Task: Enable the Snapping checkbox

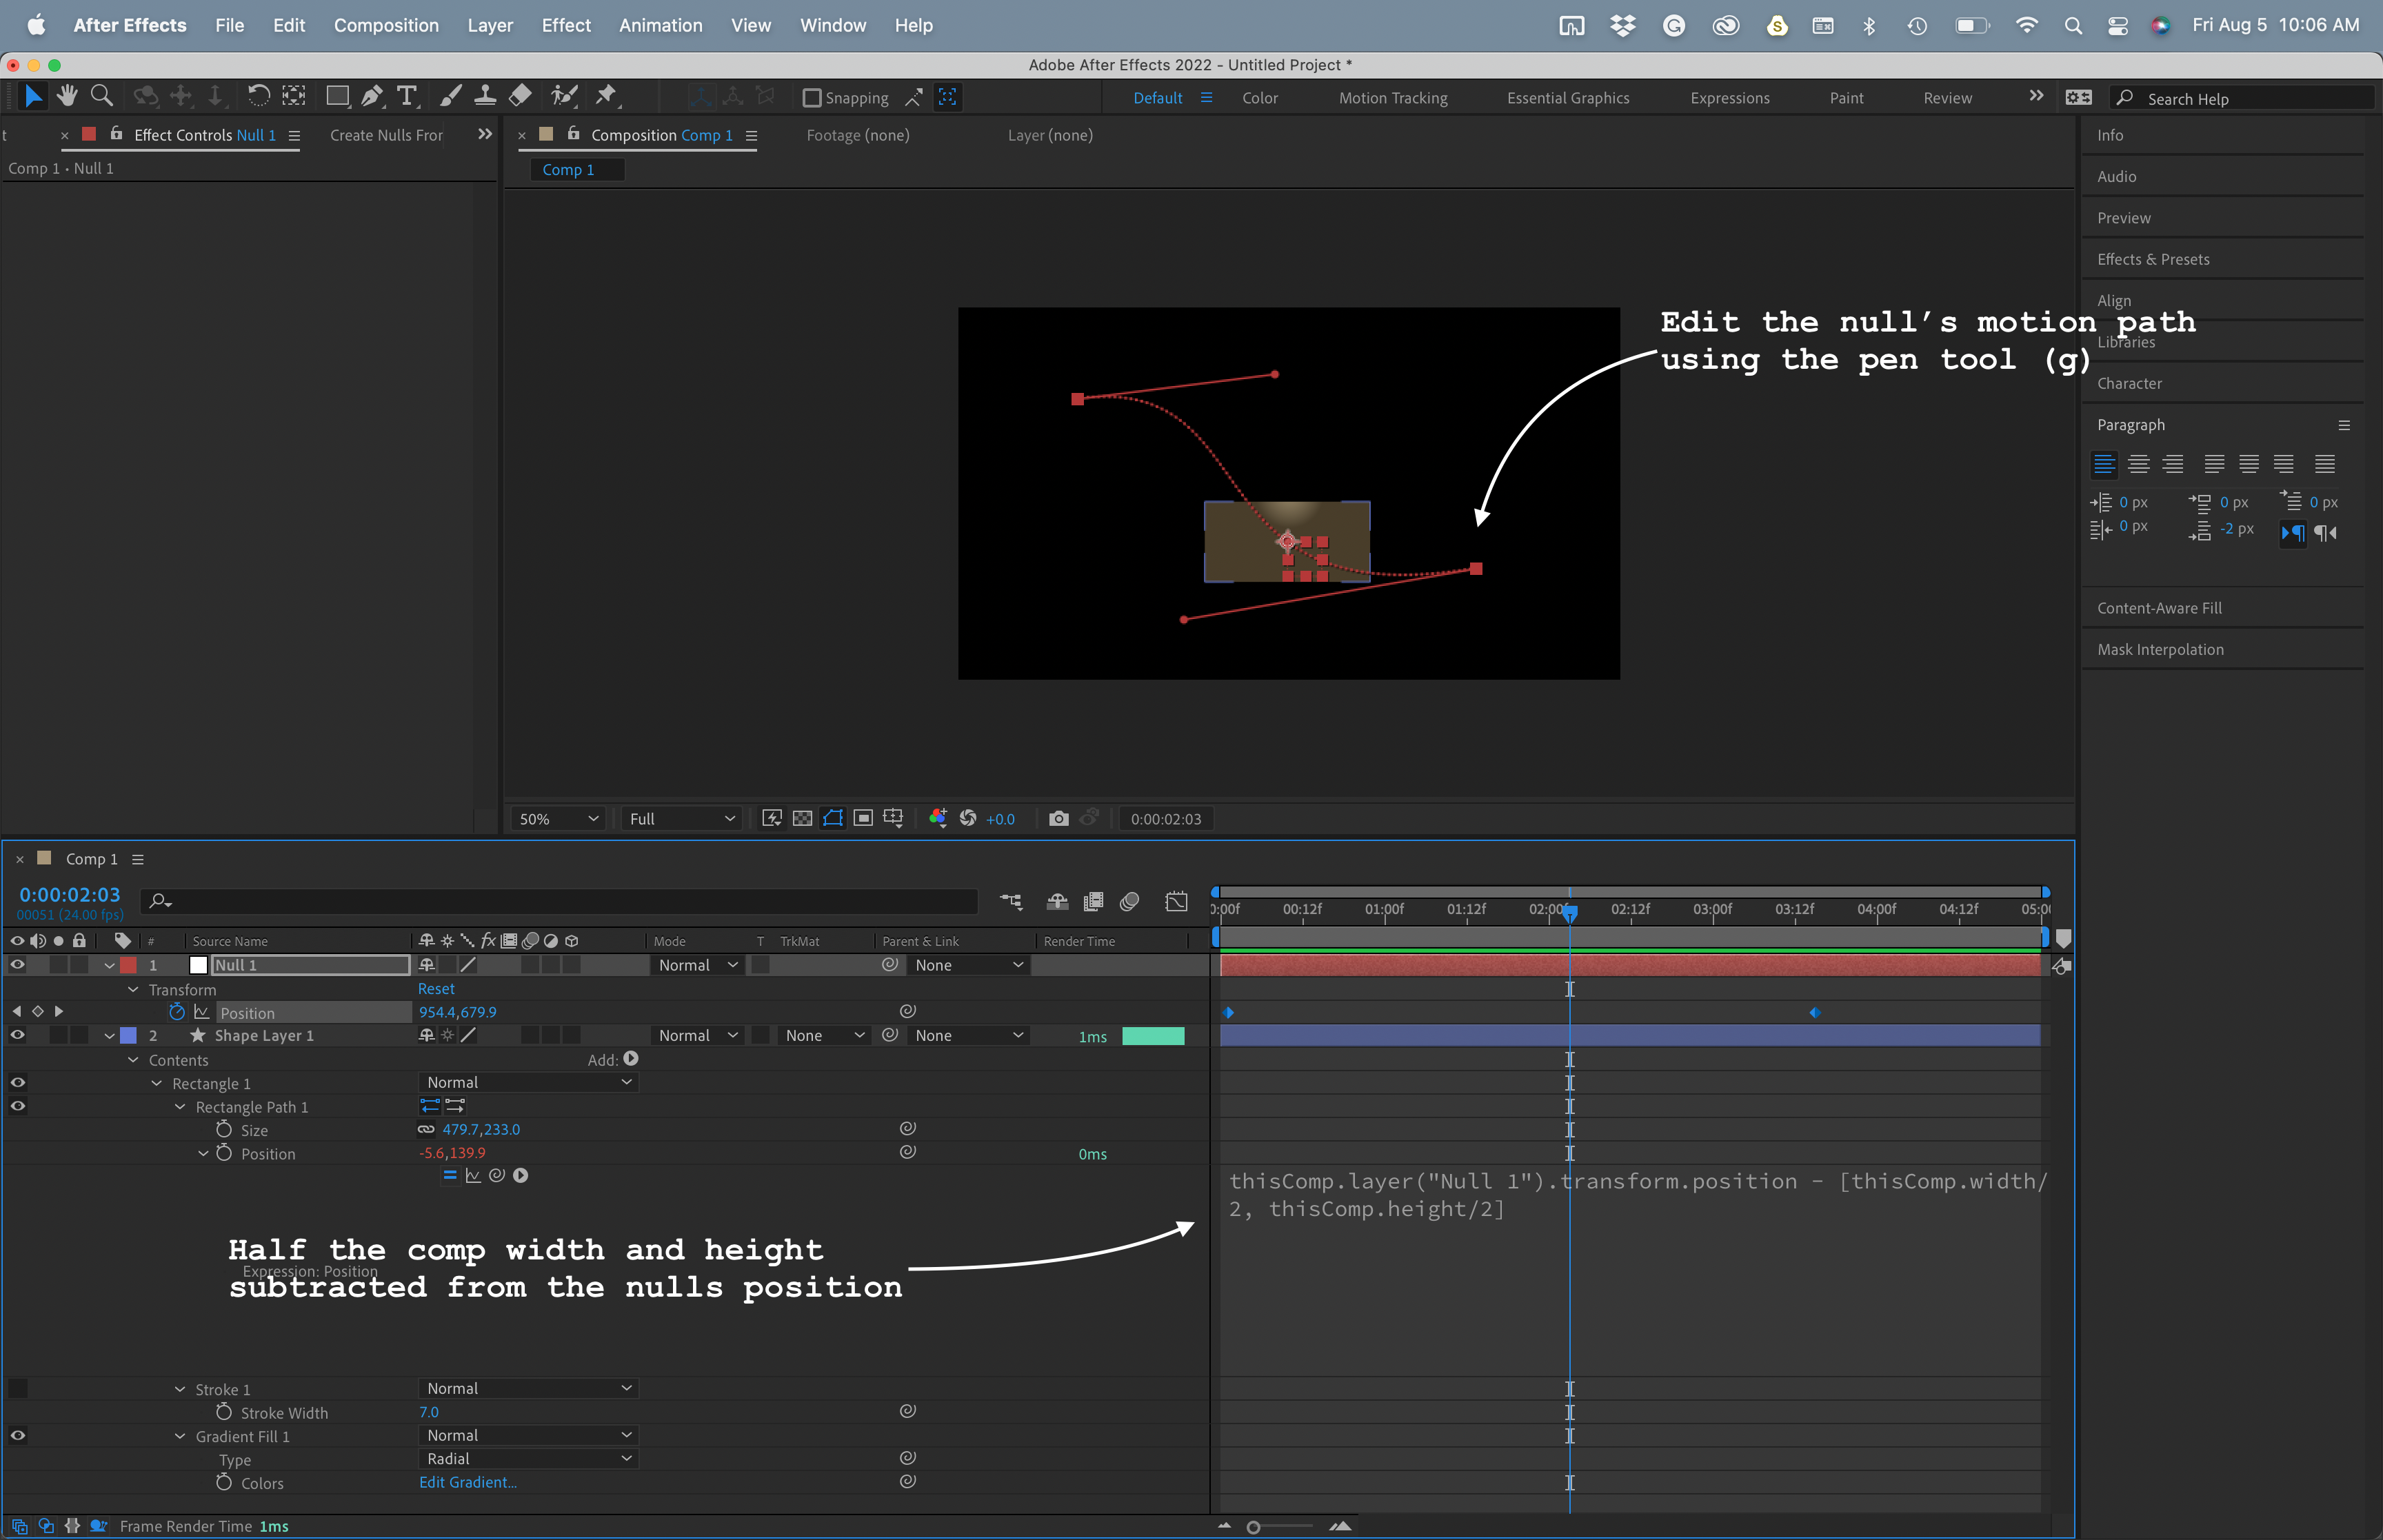Action: 812,98
